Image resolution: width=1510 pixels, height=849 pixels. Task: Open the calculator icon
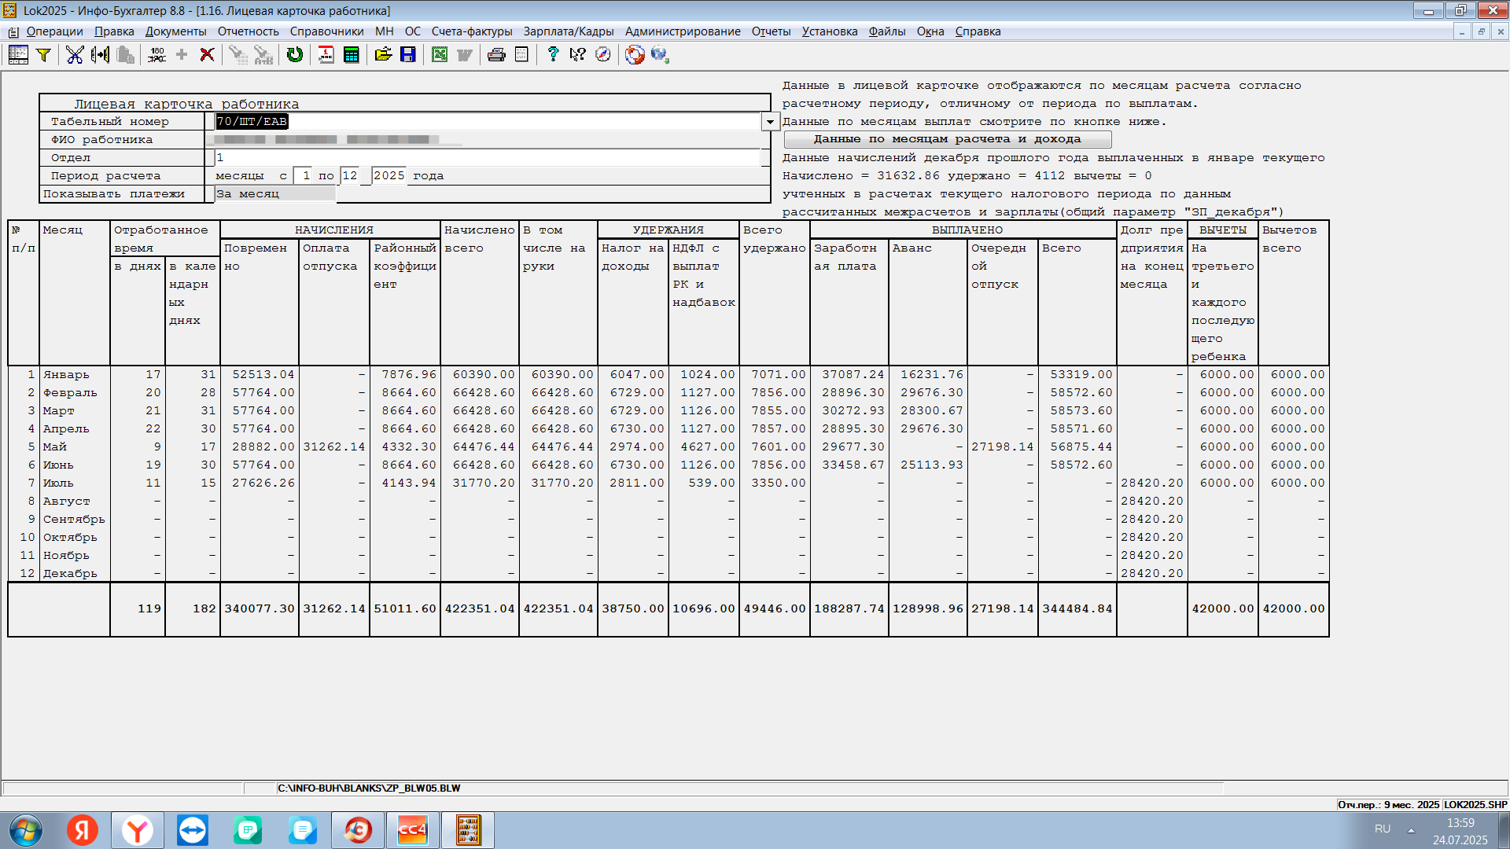tap(352, 54)
